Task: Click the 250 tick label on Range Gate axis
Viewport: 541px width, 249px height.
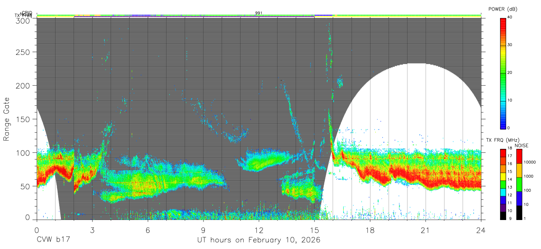Action: pos(22,52)
